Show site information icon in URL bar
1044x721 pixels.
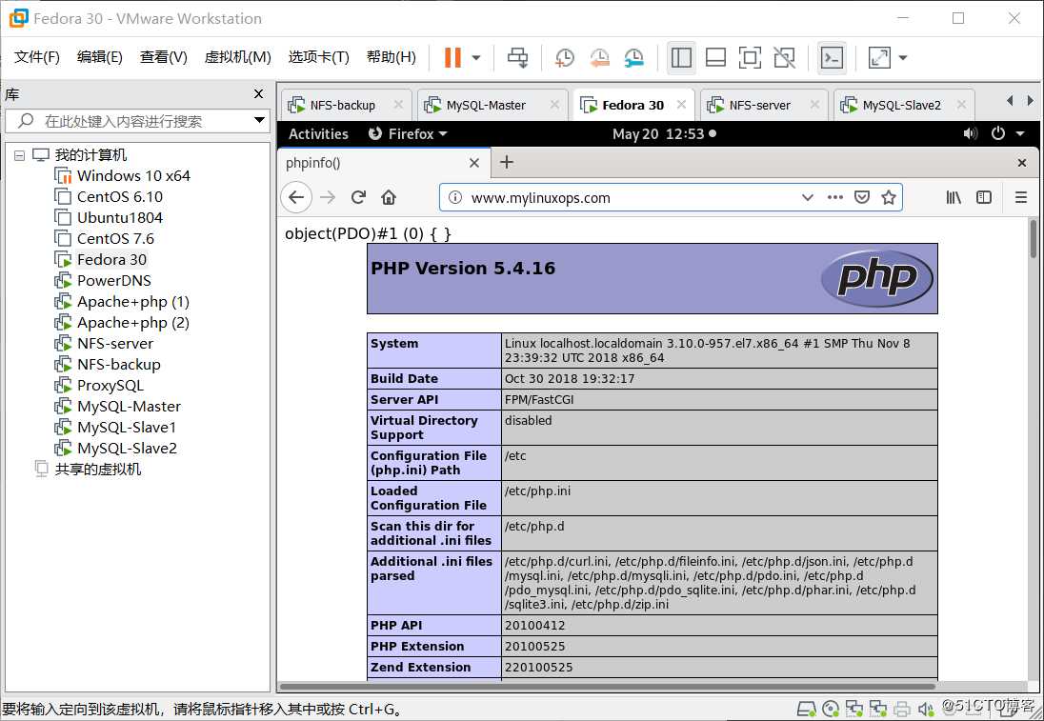point(454,198)
